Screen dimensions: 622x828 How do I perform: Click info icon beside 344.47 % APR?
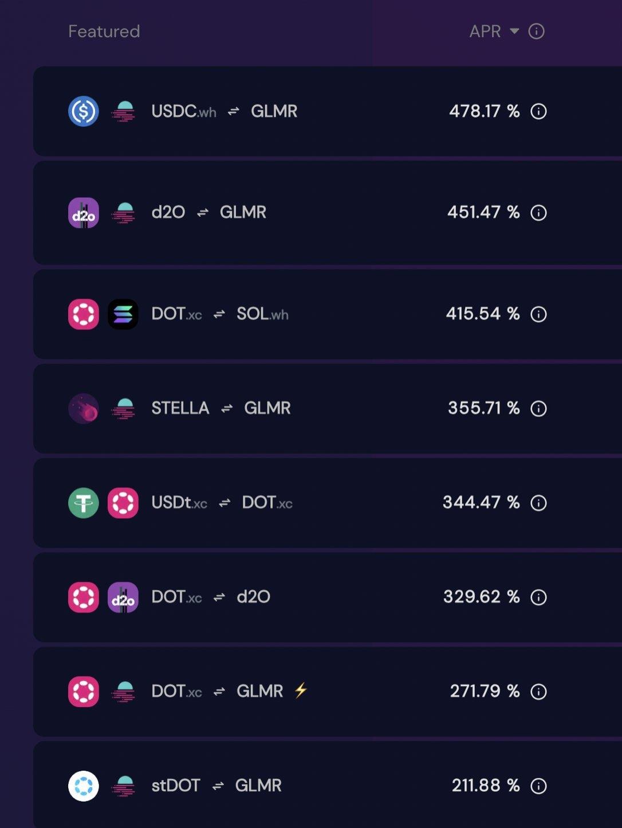pos(538,503)
